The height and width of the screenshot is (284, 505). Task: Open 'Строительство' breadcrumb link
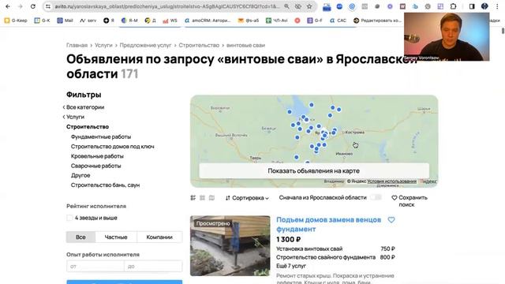(x=199, y=46)
